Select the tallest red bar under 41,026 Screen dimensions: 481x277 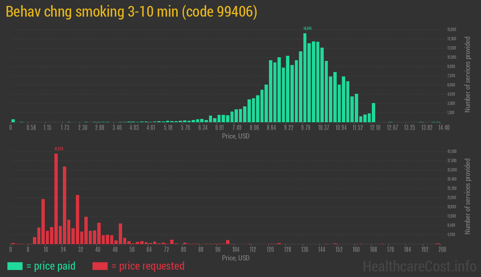point(56,198)
